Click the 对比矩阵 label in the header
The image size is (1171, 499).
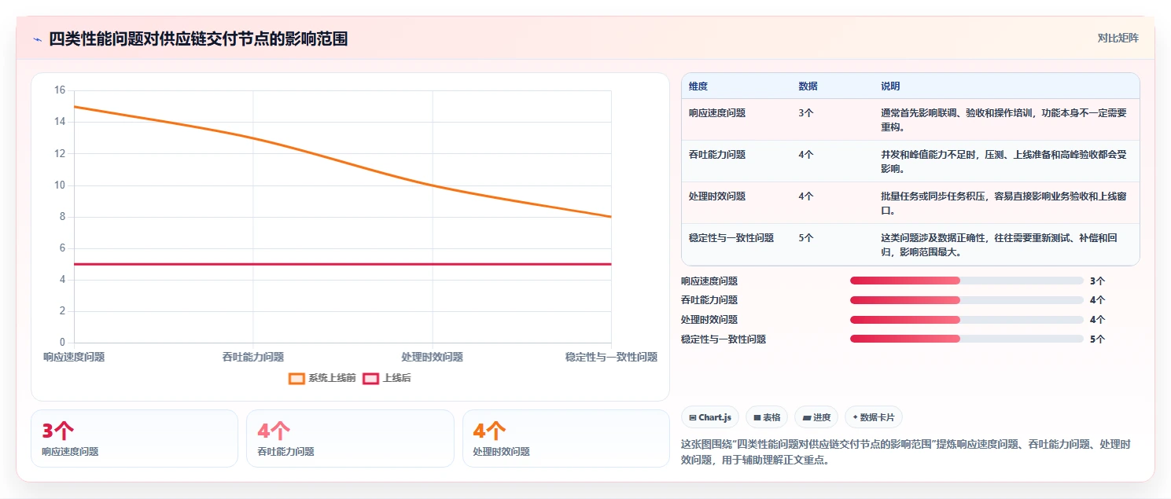pyautogui.click(x=1118, y=38)
